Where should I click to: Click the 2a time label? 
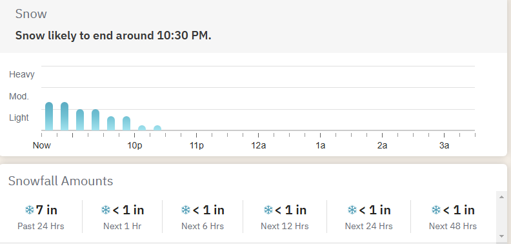tap(382, 145)
